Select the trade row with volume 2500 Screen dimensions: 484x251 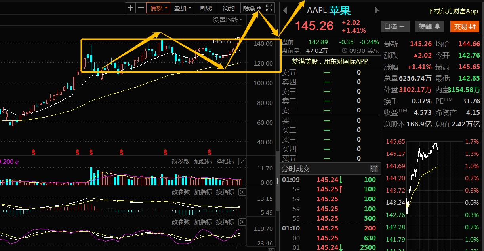coord(330,247)
